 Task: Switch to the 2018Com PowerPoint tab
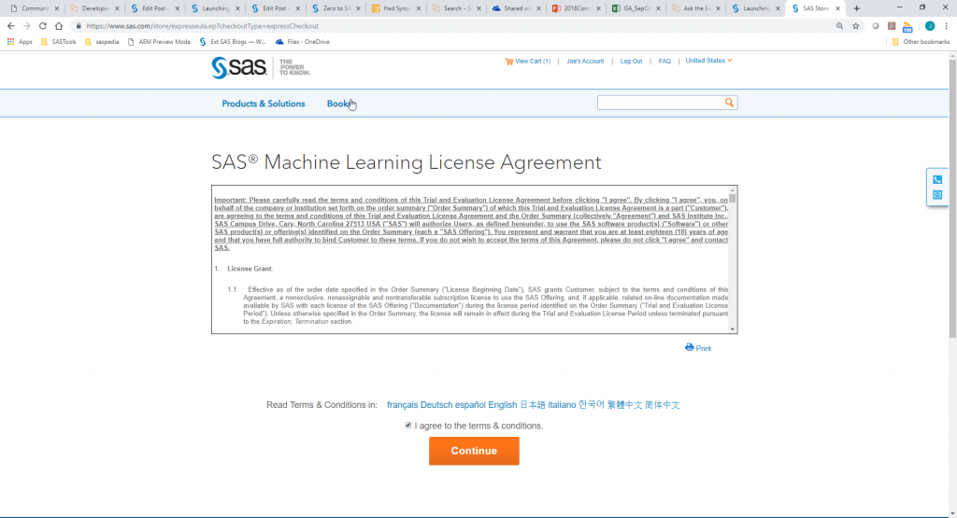coord(575,8)
